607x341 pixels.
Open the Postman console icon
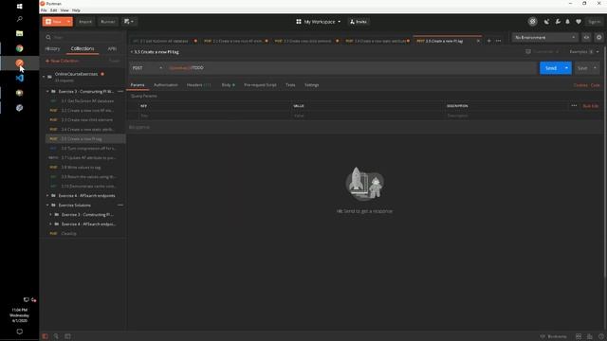pyautogui.click(x=67, y=336)
